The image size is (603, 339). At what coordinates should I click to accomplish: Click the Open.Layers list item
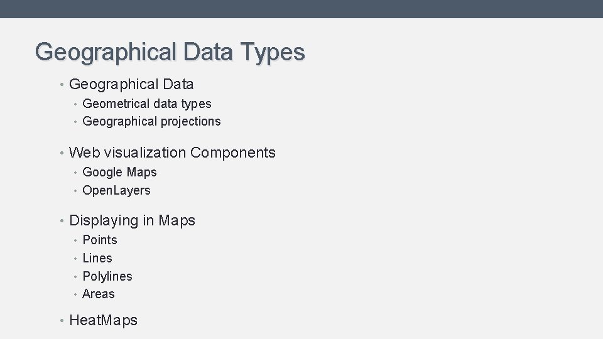pyautogui.click(x=116, y=190)
